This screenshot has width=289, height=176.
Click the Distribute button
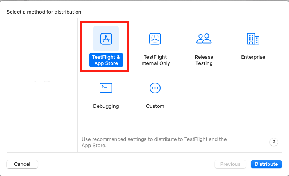click(266, 164)
